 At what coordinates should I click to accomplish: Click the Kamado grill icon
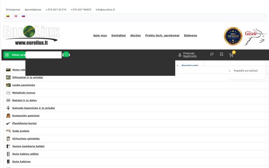pos(8,108)
